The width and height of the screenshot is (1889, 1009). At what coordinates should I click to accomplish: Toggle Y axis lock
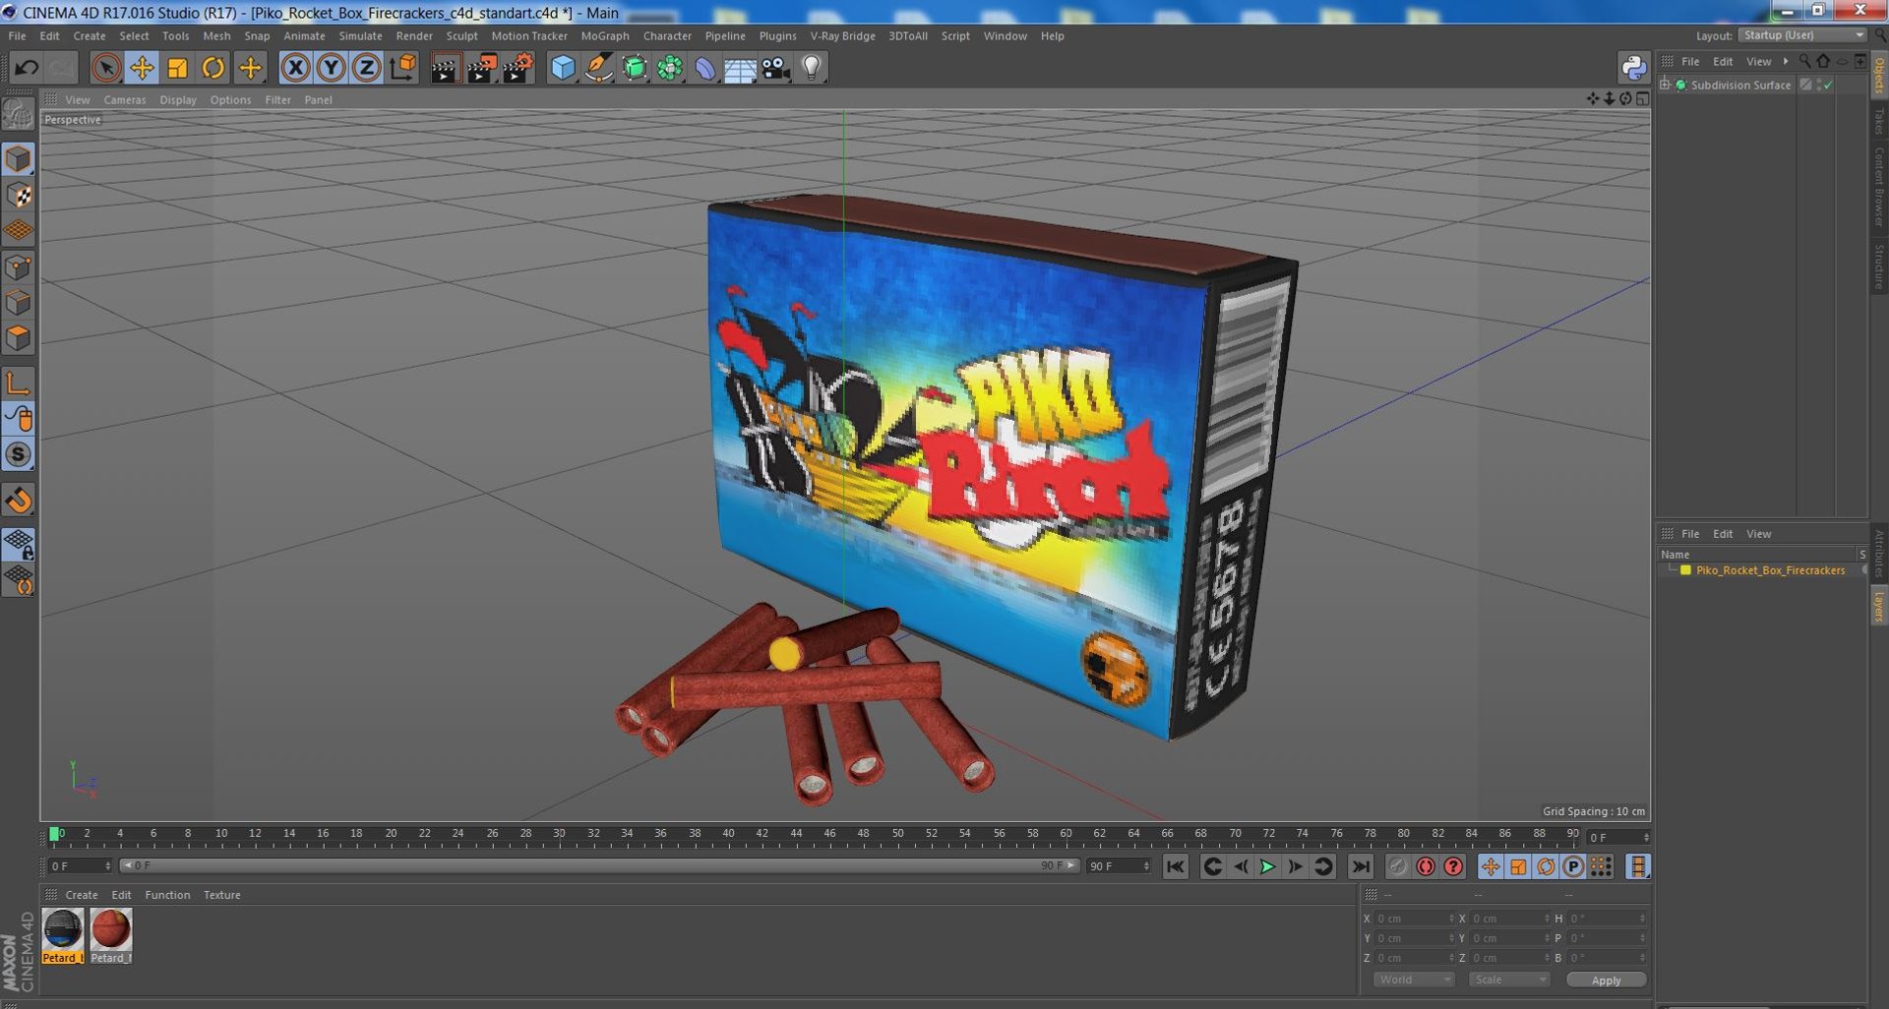click(x=331, y=68)
